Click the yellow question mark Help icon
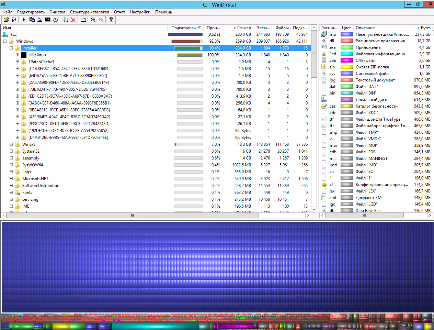The width and height of the screenshot is (434, 330). 111,20
